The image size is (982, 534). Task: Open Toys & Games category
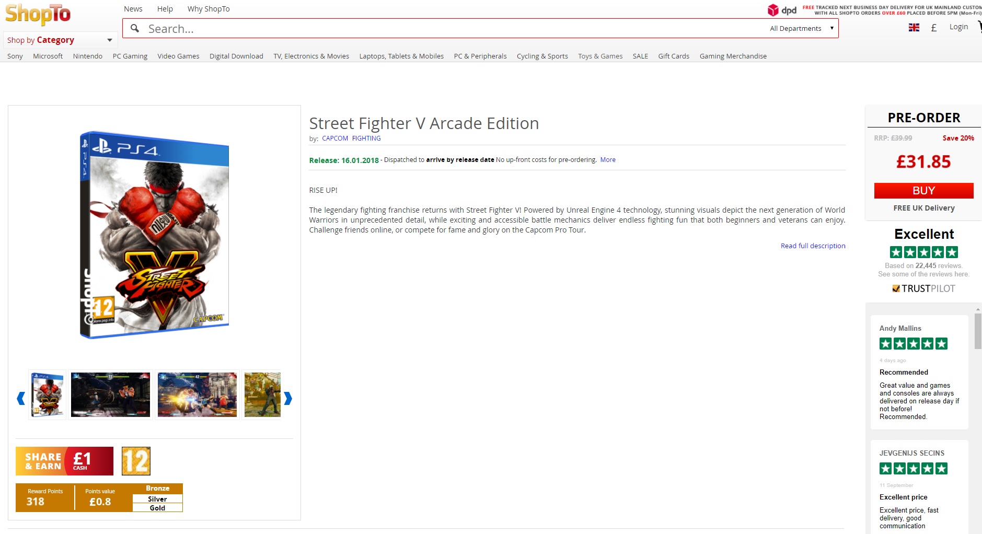point(600,56)
